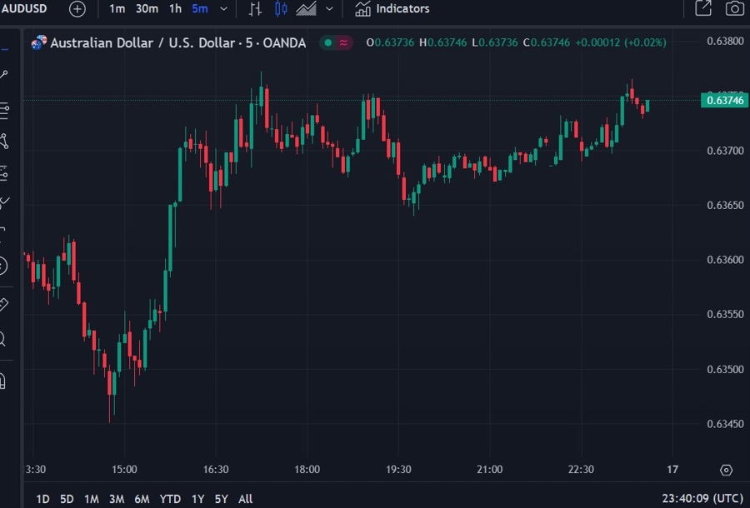The height and width of the screenshot is (508, 750).
Task: Open timezone menu at 23:40:09 (UTC)
Action: click(x=702, y=499)
